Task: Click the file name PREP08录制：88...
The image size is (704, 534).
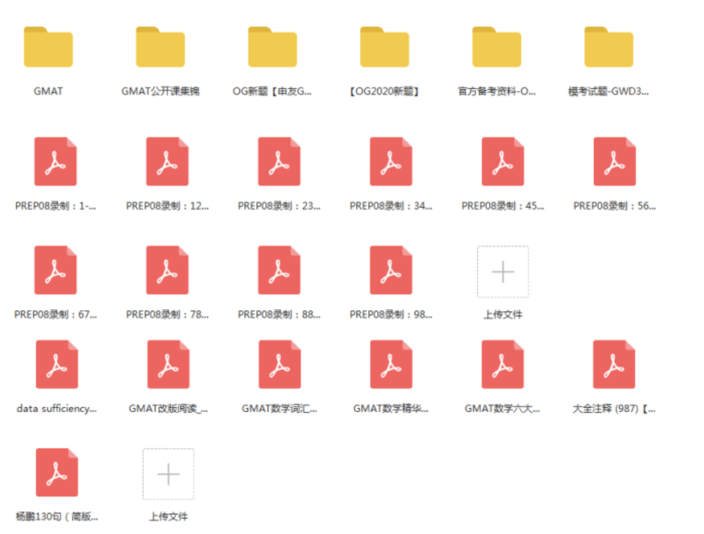Action: click(279, 315)
